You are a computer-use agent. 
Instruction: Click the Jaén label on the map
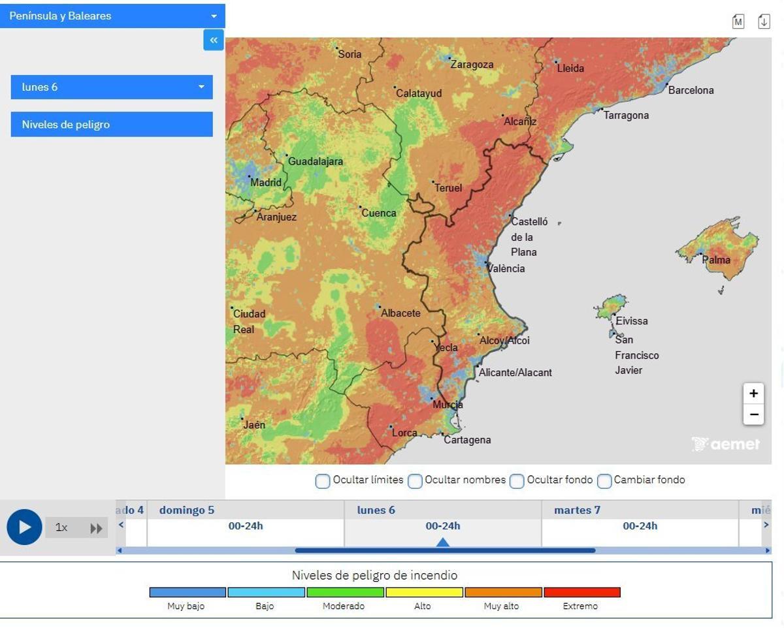(x=254, y=425)
